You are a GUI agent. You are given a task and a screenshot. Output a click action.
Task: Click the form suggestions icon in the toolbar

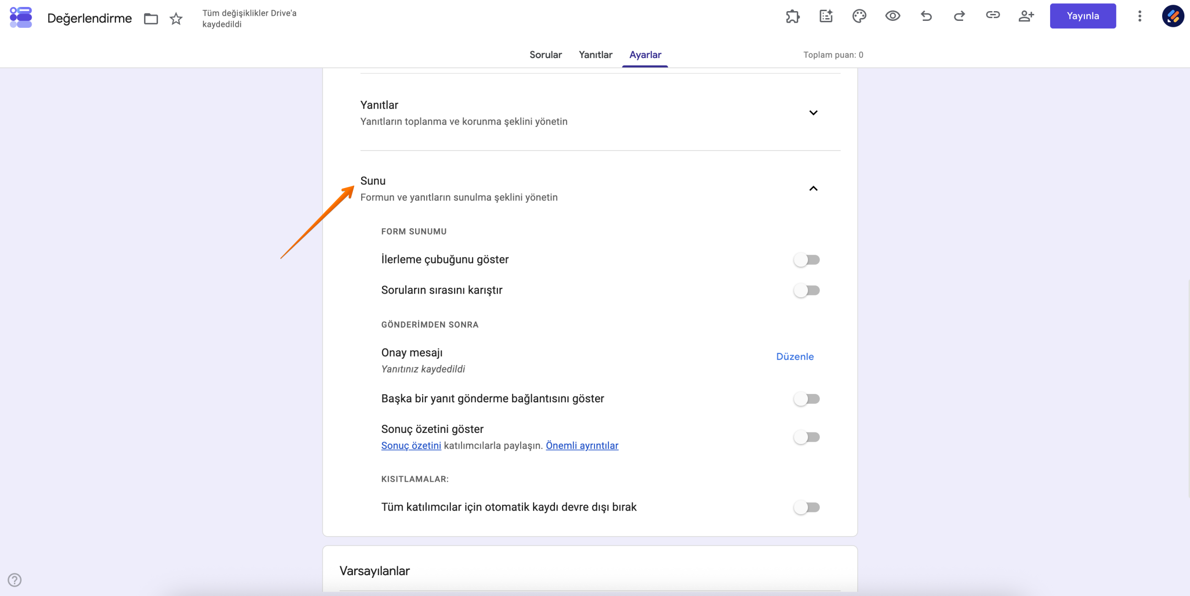[826, 16]
